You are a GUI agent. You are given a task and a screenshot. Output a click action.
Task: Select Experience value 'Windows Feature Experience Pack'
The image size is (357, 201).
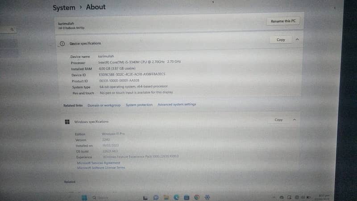click(x=127, y=157)
